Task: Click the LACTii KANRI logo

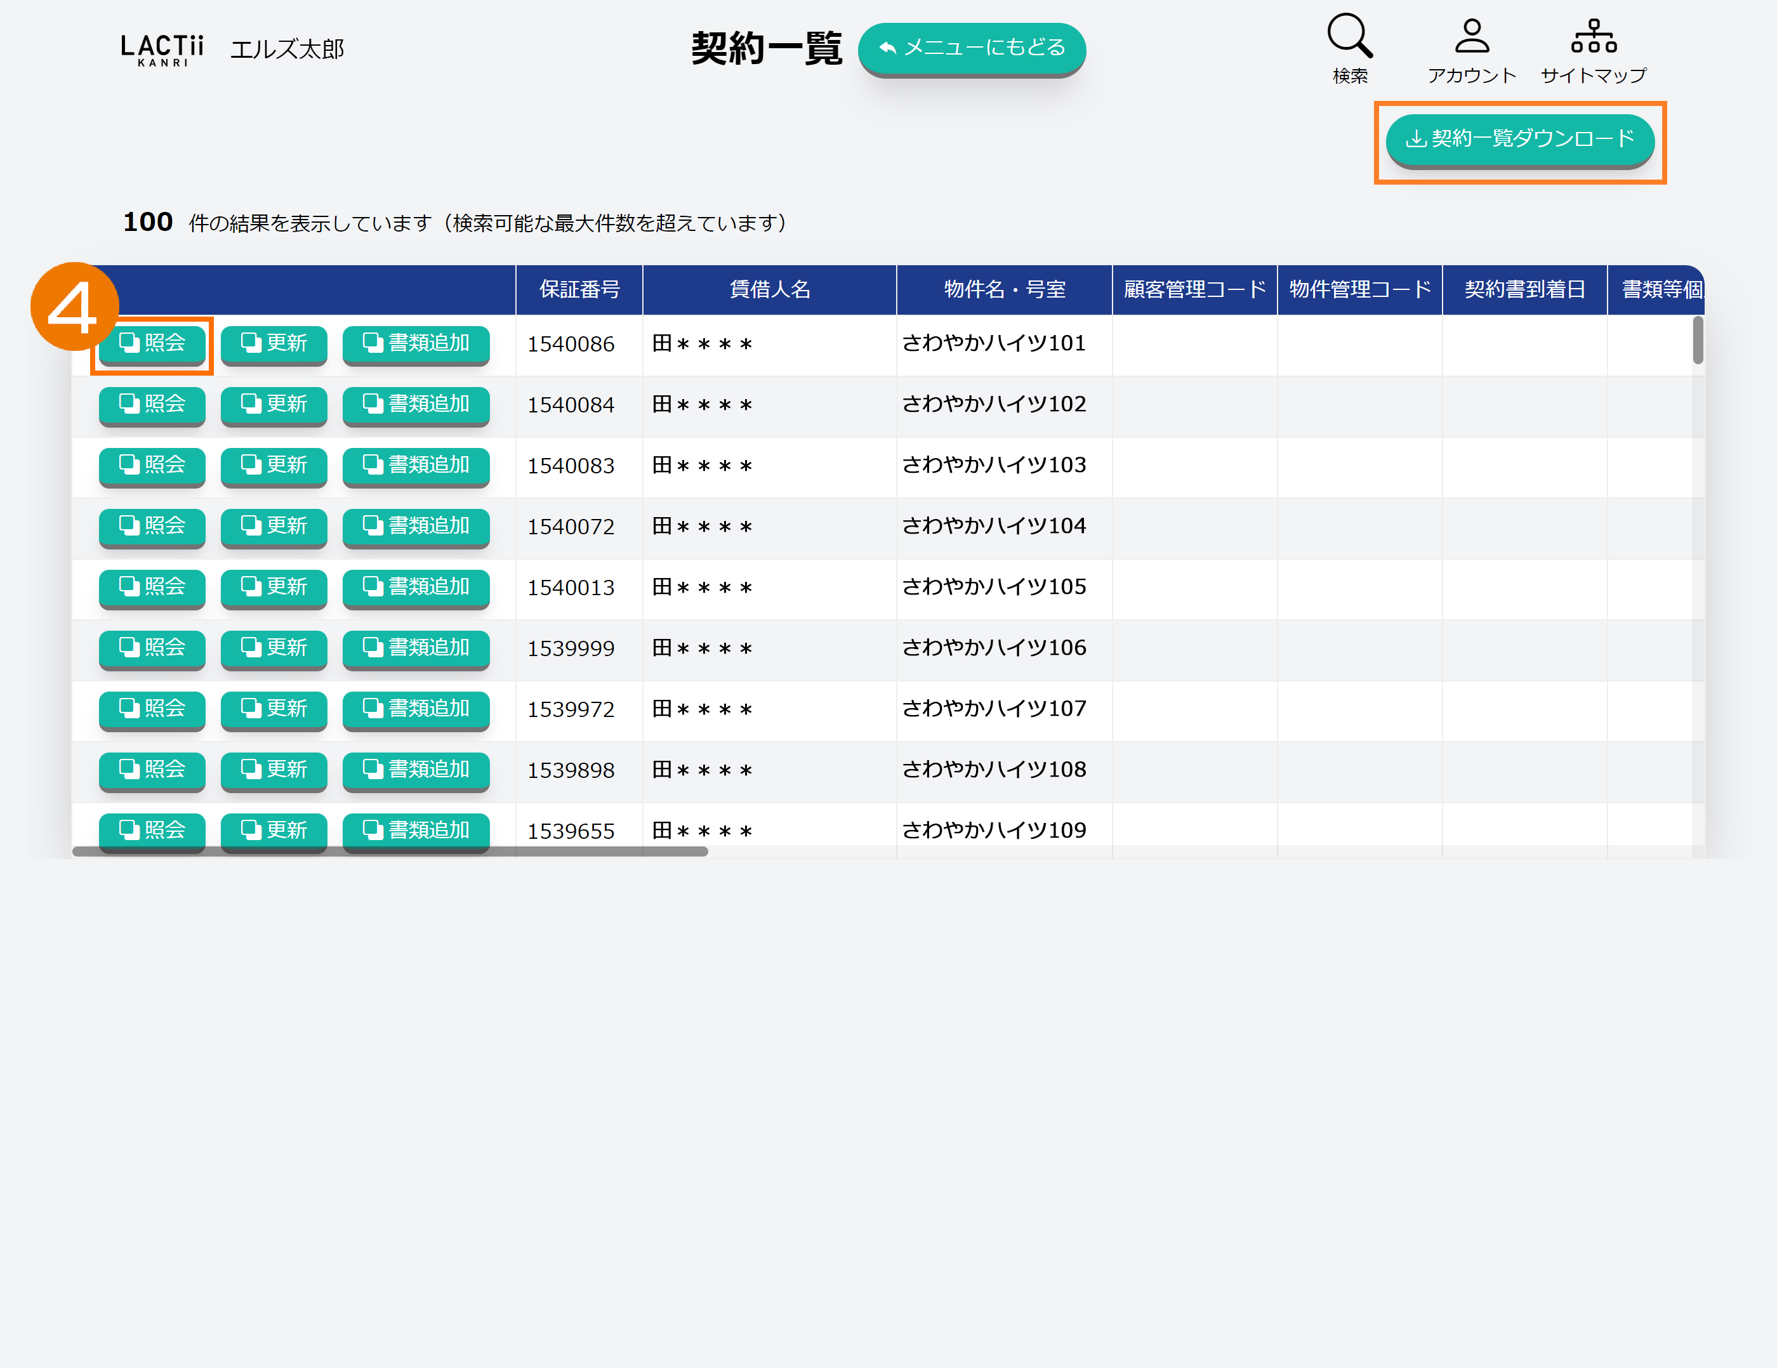Action: (x=162, y=49)
